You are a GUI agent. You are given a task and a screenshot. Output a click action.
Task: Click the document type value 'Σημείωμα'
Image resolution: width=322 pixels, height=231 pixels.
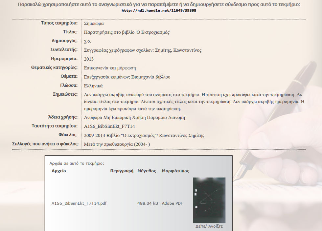point(94,23)
